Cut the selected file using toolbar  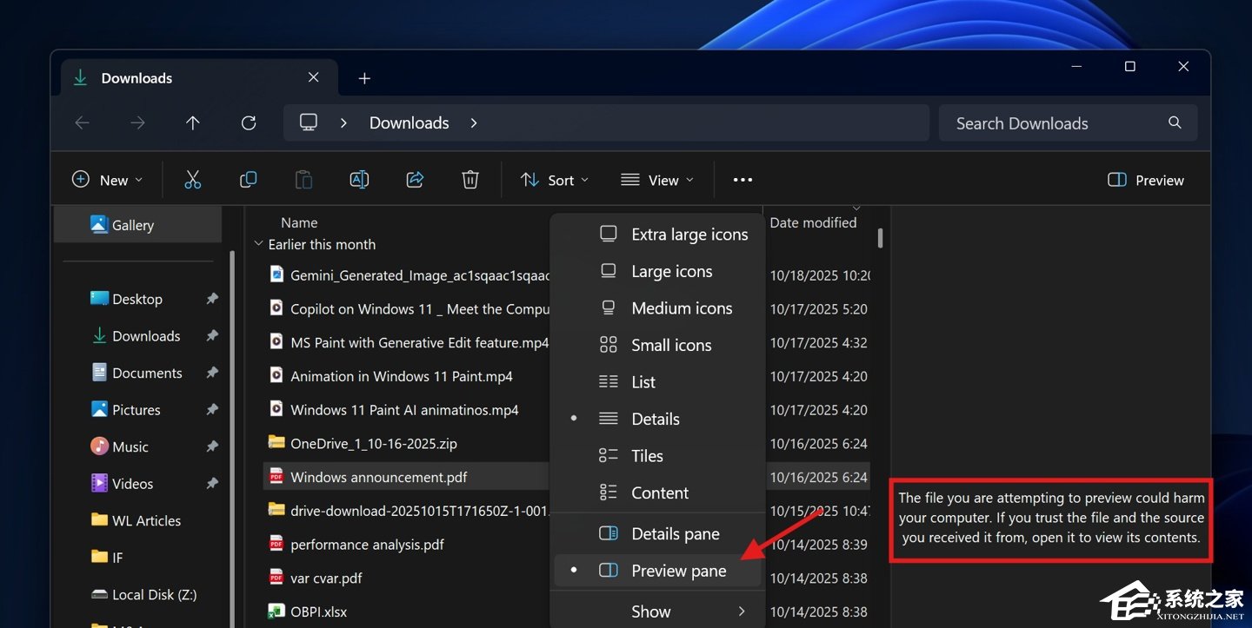pos(192,179)
